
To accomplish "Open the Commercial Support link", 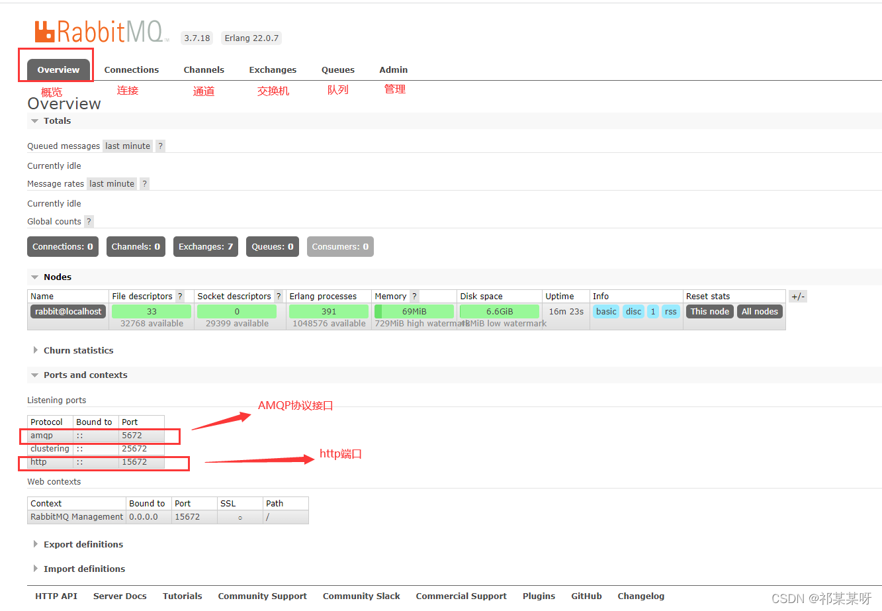I will pos(461,596).
